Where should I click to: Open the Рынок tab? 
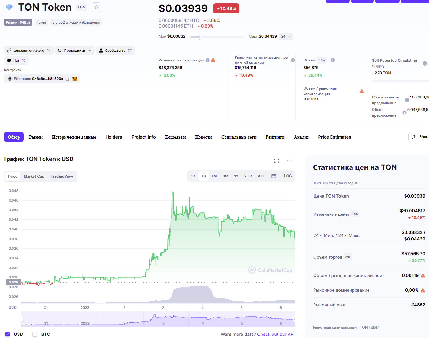(x=36, y=137)
